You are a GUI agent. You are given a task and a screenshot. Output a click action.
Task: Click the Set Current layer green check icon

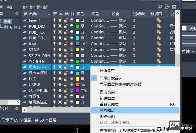46,7
